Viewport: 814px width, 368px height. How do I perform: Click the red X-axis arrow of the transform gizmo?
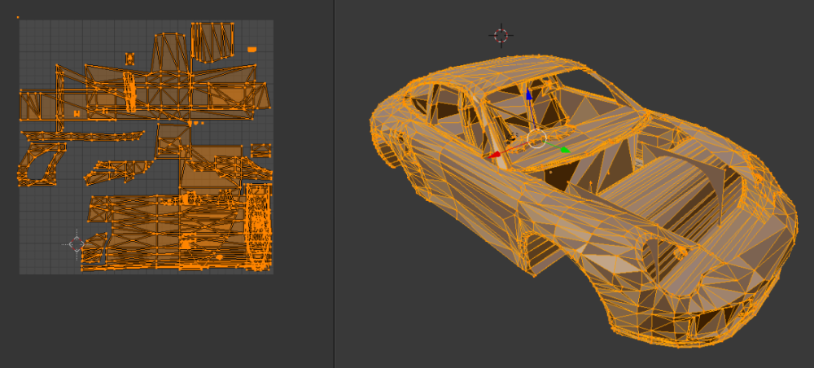click(495, 155)
